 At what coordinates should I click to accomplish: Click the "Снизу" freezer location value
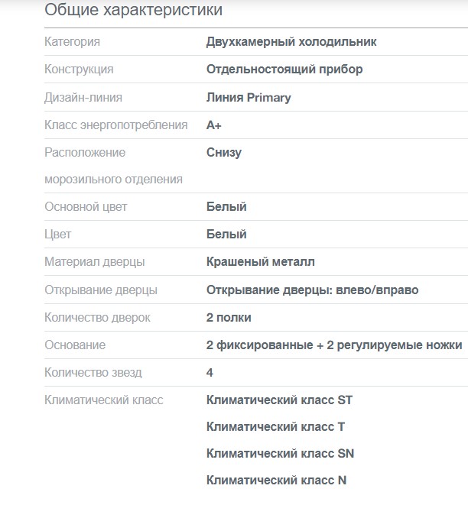tap(224, 152)
